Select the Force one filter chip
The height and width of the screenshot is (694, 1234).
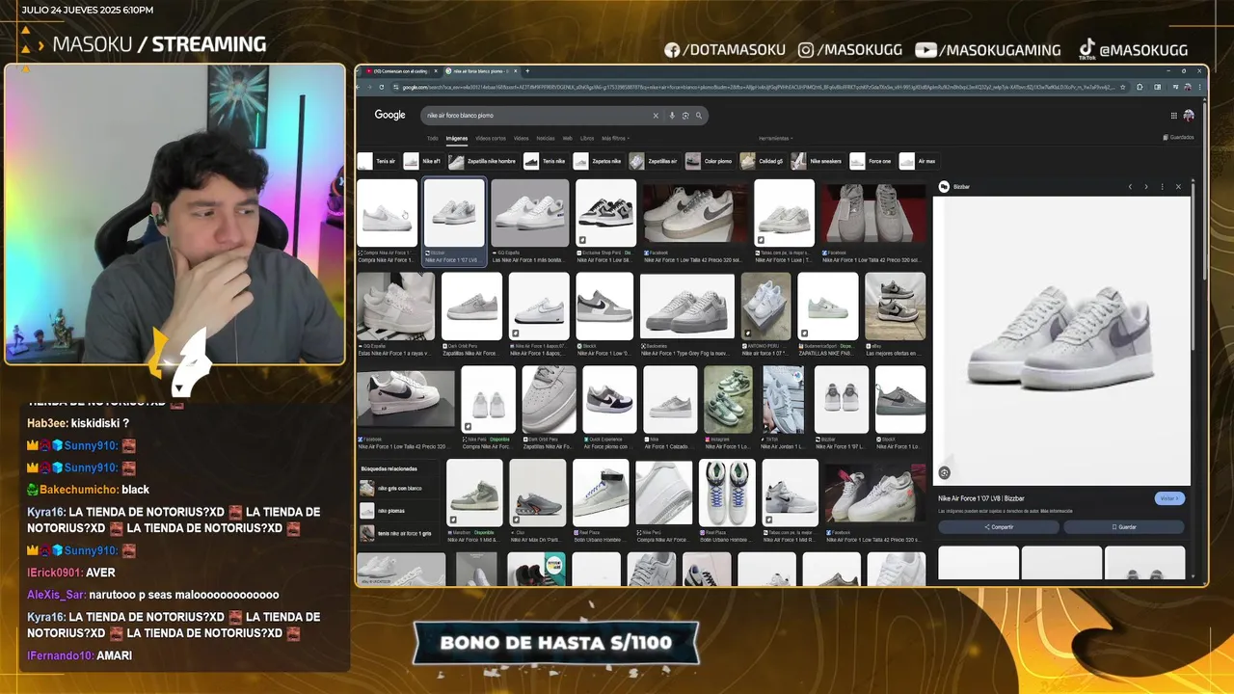(x=872, y=161)
